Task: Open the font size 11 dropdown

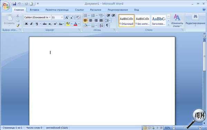Action: point(62,17)
